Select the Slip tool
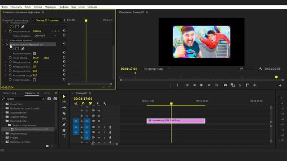The image size is (287, 161). [x=64, y=119]
